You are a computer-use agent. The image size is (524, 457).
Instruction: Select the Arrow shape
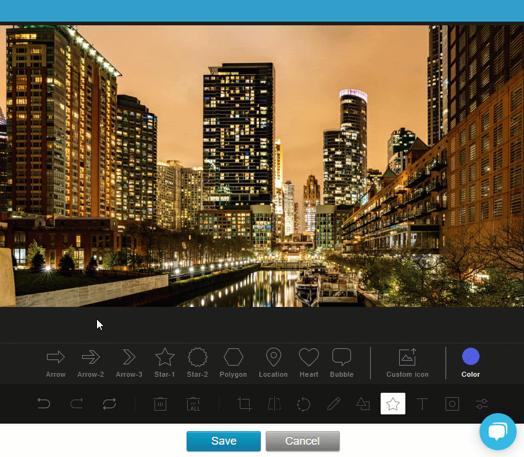(55, 363)
